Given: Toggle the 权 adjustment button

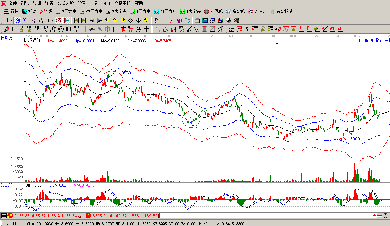Looking at the screenshot, I should pyautogui.click(x=59, y=20).
